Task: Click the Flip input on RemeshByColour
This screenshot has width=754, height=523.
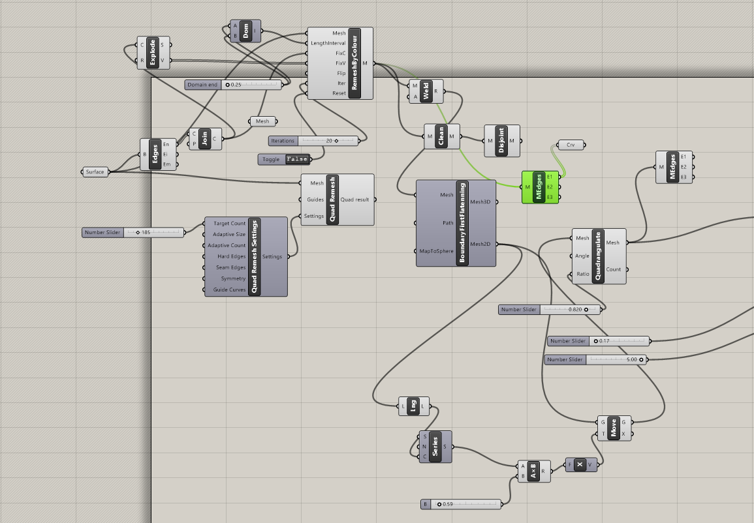Action: 341,74
